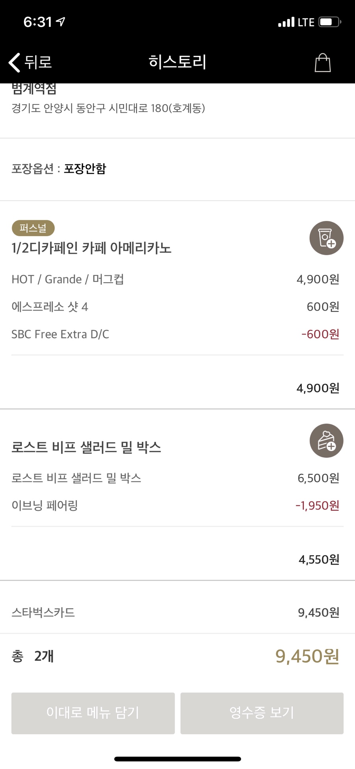Screen dimensions: 355x769
Task: Tap the 1/2디카페인 카페 아메리카노 item name
Action: 91,248
